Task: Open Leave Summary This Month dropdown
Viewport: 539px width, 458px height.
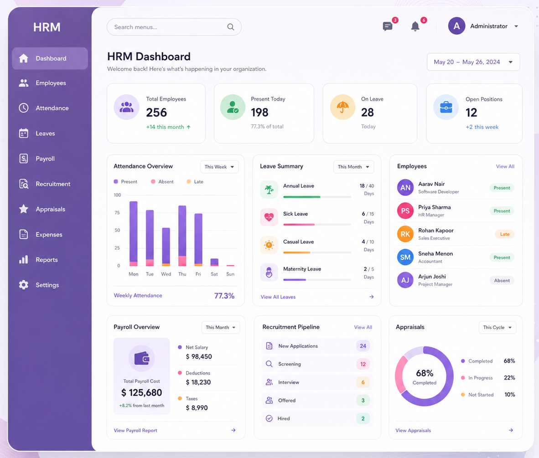Action: pyautogui.click(x=353, y=167)
